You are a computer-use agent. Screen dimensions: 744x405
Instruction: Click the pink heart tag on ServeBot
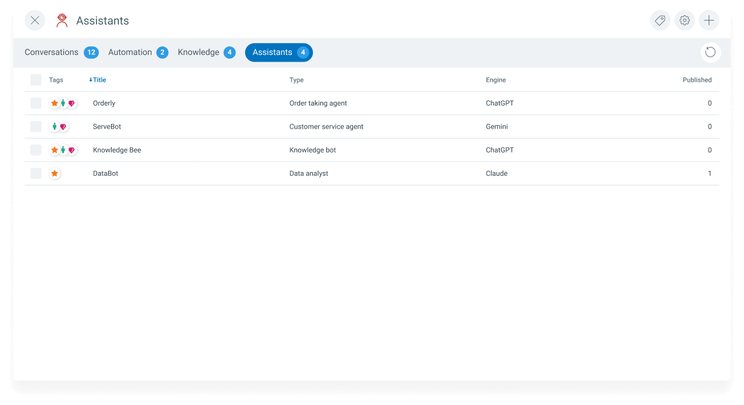click(63, 127)
